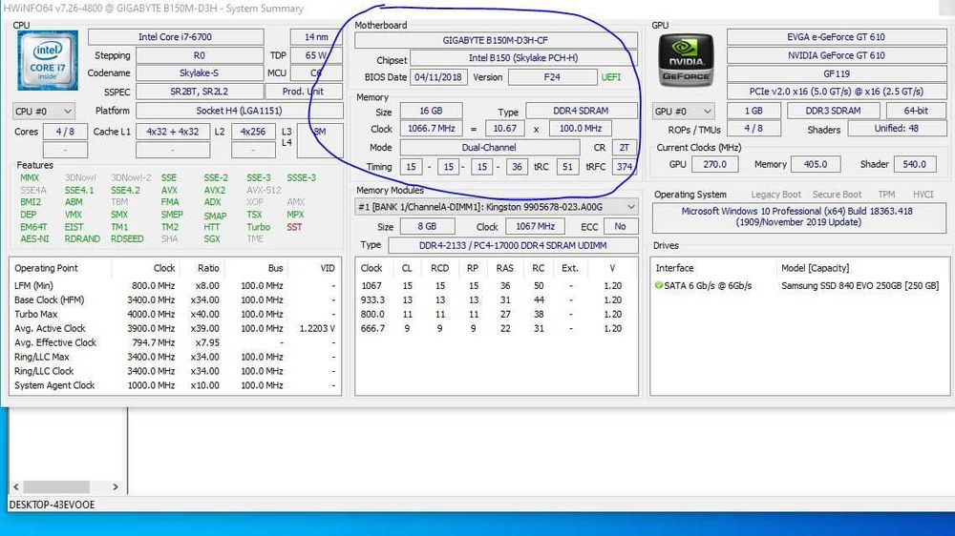Screen dimensions: 955x536
Task: Click the Shaders value Unified: 48
Action: [x=897, y=129]
